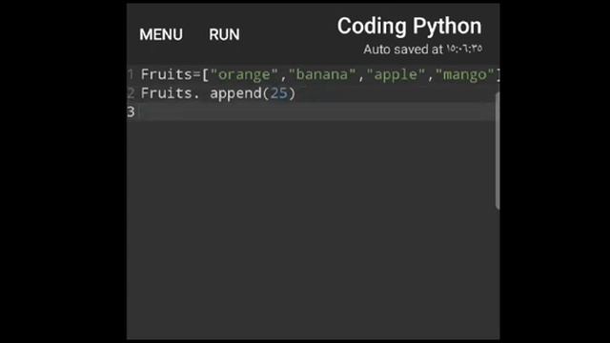Click the "banana" string in line 1

(x=322, y=74)
